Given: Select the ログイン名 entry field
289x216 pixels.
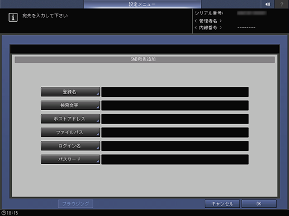Looking at the screenshot, I should pyautogui.click(x=175, y=146).
